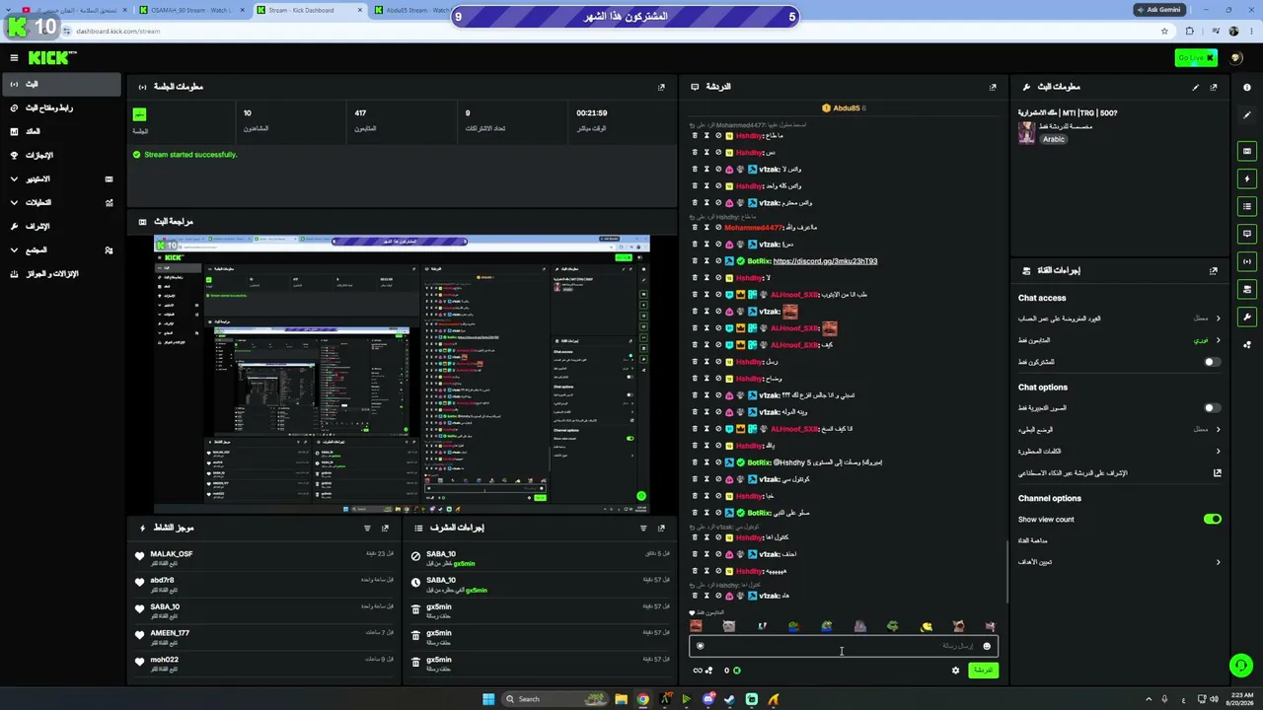This screenshot has width=1263, height=710.
Task: Pop out the stream info panel
Action: (1214, 87)
